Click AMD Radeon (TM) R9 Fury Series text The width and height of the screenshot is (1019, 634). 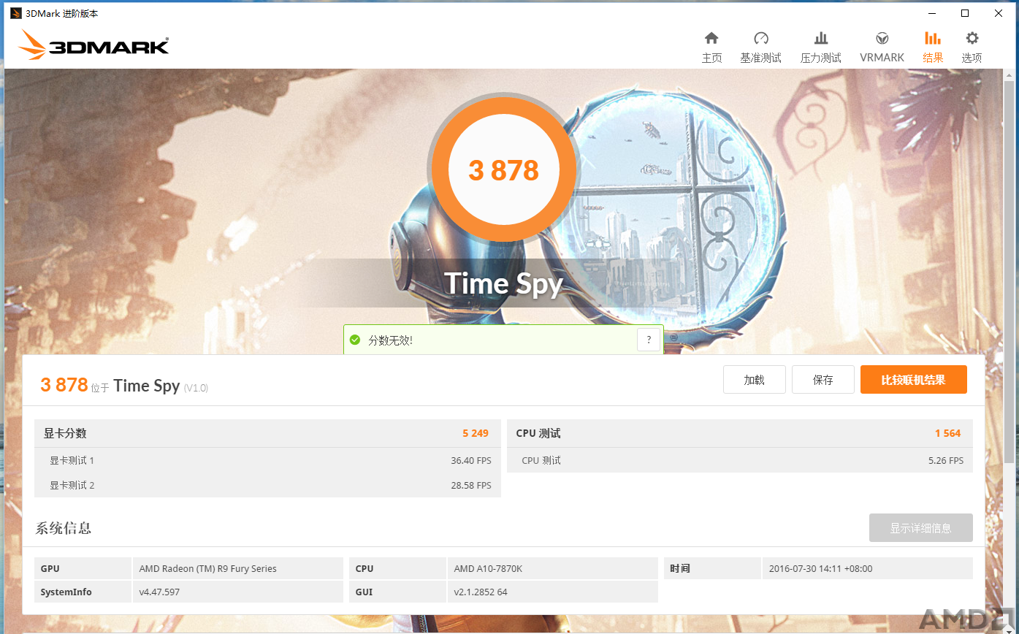click(208, 568)
